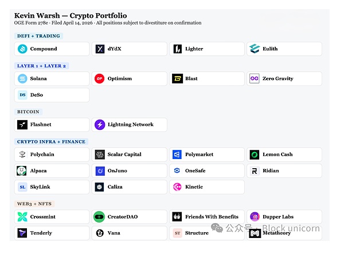This screenshot has width=344, height=254.
Task: Click the Flashnet logo icon
Action: tap(22, 125)
